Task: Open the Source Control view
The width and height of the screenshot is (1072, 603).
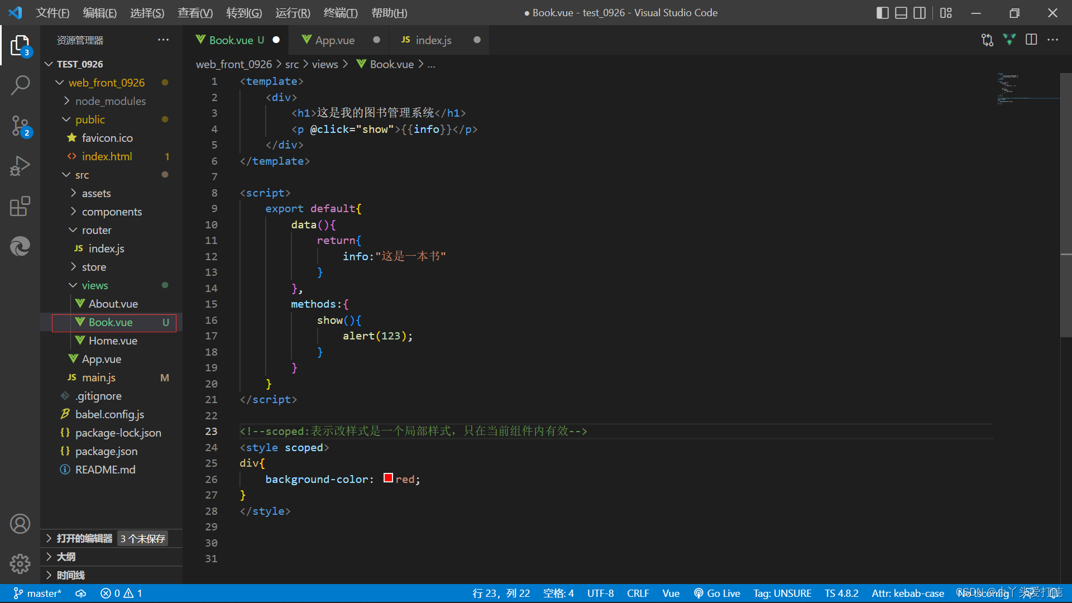Action: [x=20, y=126]
